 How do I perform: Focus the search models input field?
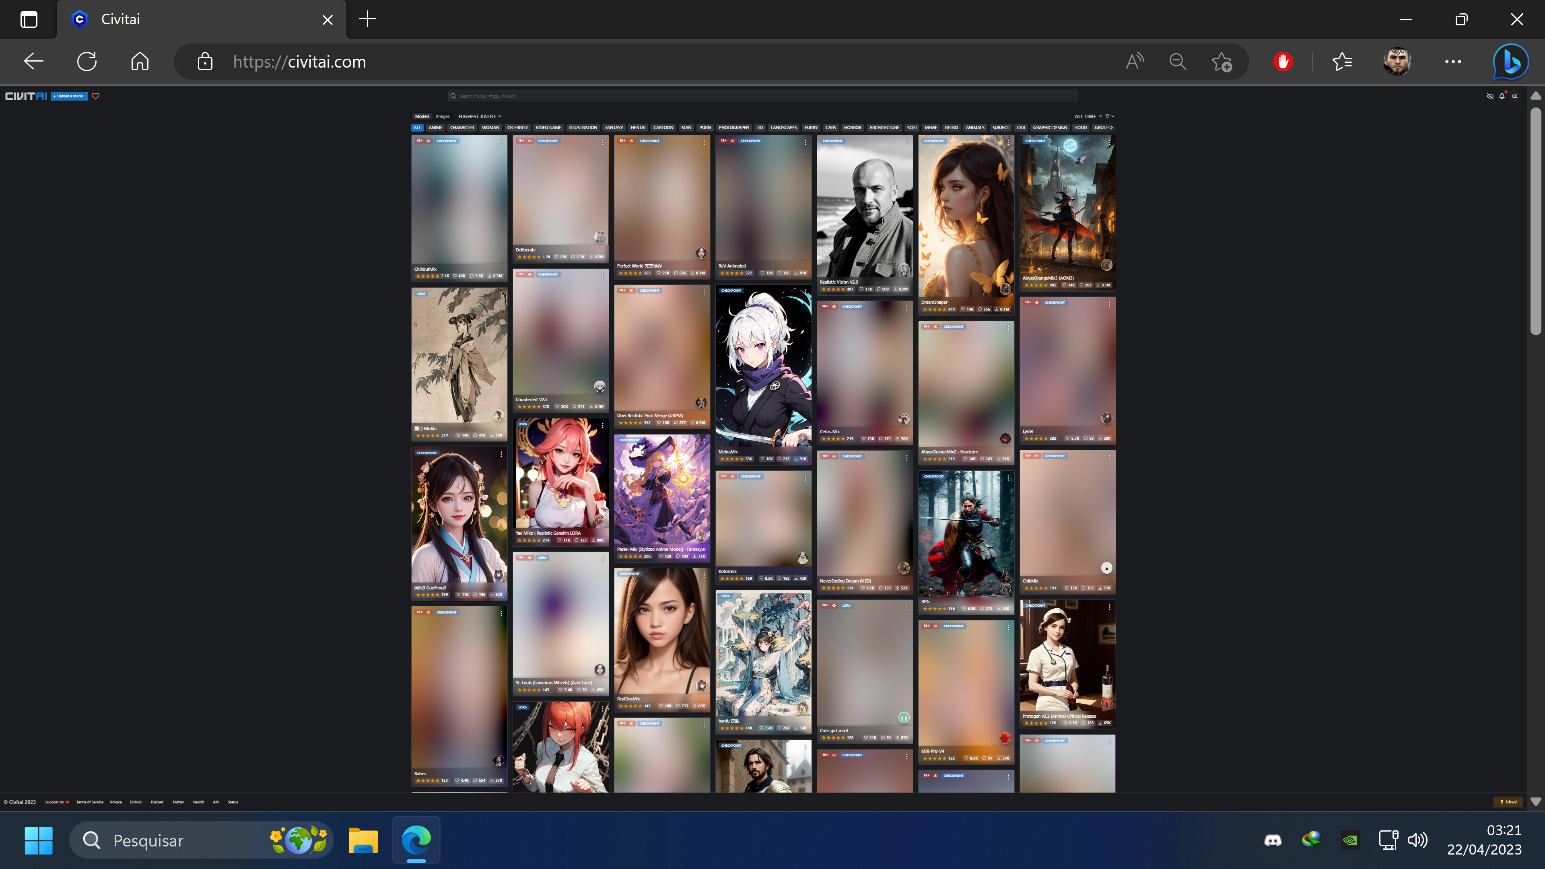(762, 96)
